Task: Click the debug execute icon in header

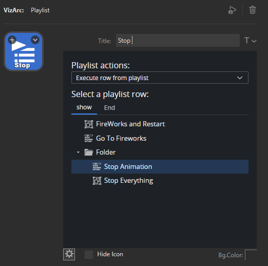Action: 232,10
